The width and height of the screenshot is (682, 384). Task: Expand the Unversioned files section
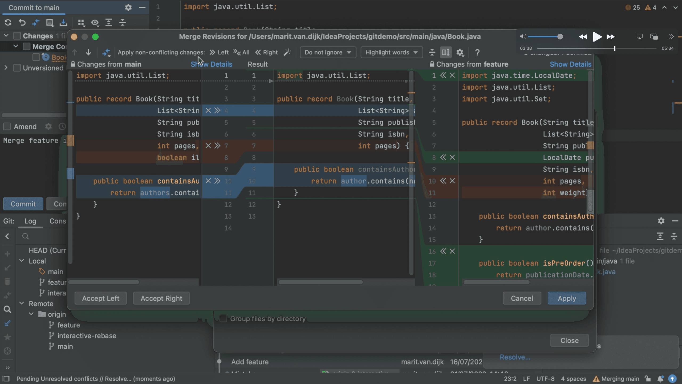(6, 68)
